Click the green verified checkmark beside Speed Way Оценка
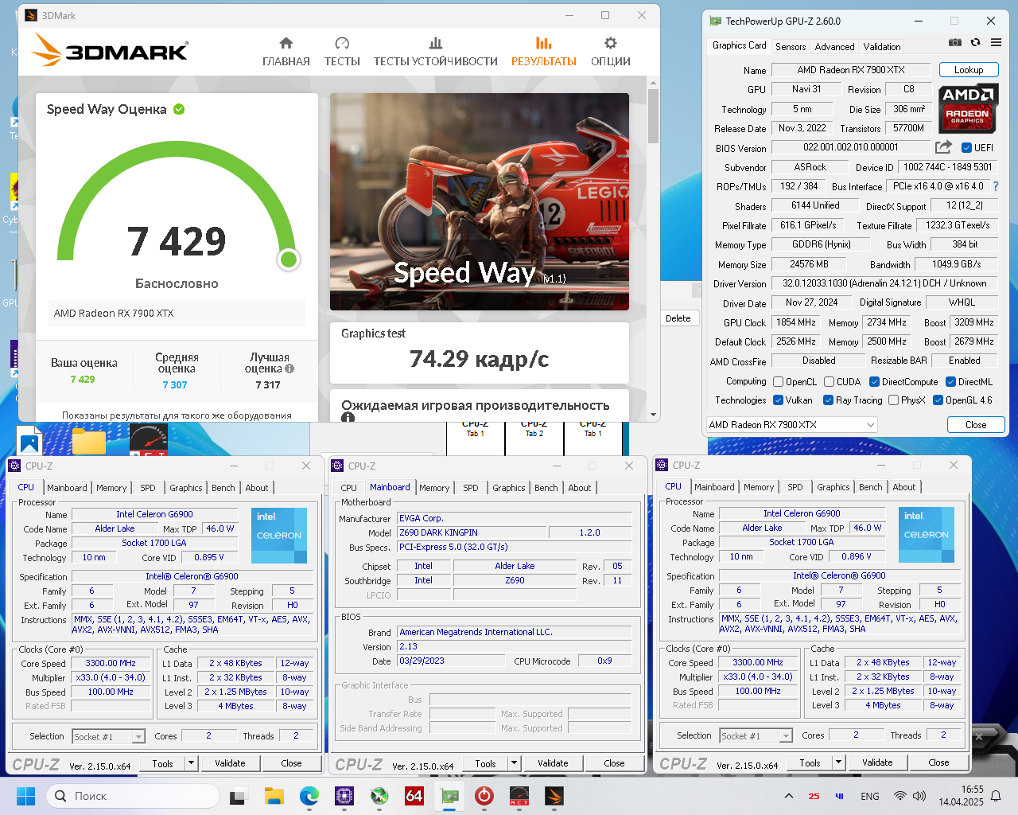 click(x=179, y=109)
